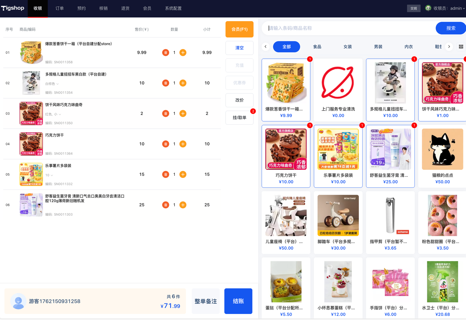Switch product view using grid icon
This screenshot has width=466, height=320.
pyautogui.click(x=461, y=47)
